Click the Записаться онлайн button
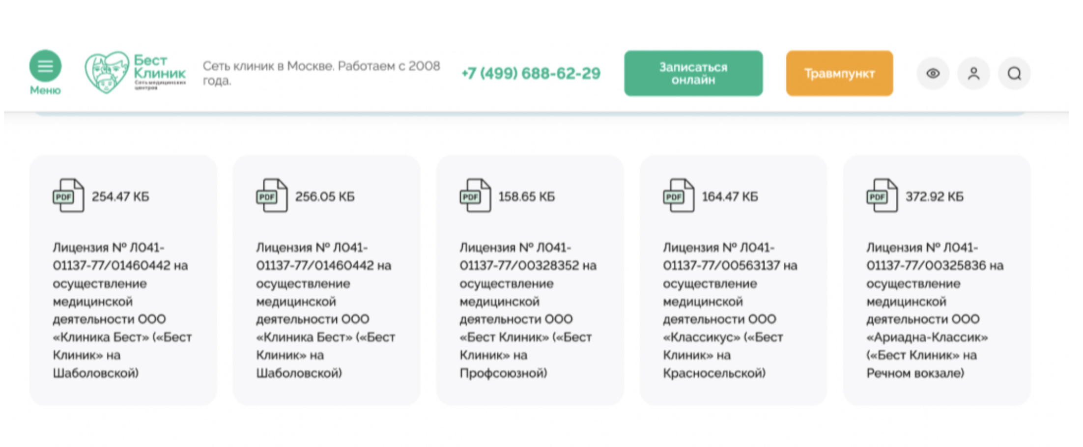This screenshot has height=447, width=1083. coord(693,73)
